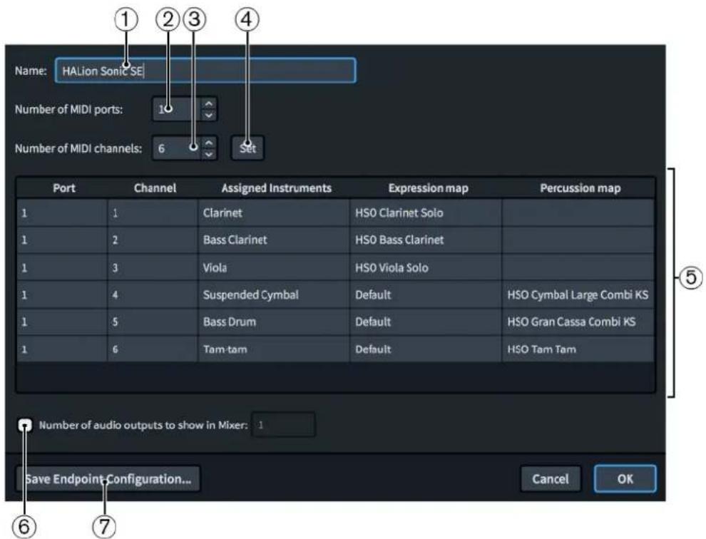Click HSO Gran Cassa Combi KS cell
706x539 pixels.
[578, 322]
